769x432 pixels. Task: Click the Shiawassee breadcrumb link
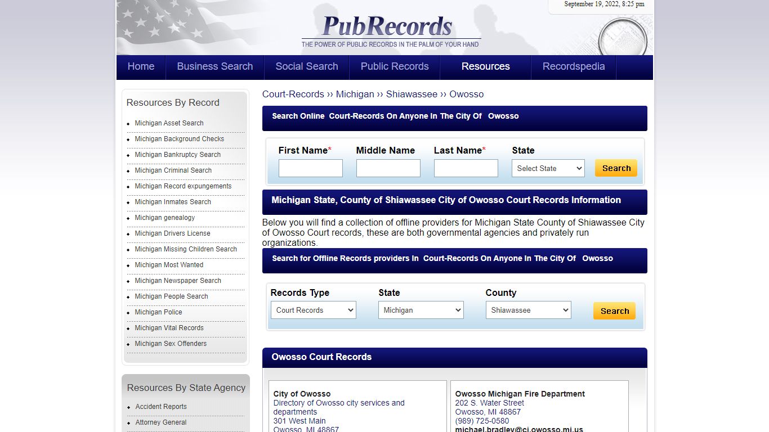(x=412, y=94)
